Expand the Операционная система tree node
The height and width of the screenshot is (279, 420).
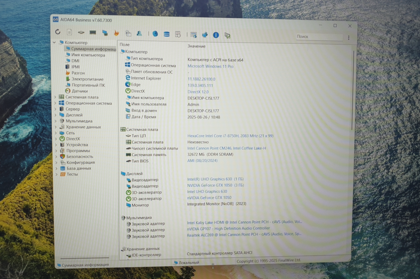(55, 103)
